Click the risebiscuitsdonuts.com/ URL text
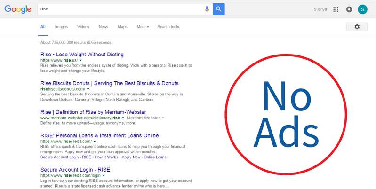 63,89
